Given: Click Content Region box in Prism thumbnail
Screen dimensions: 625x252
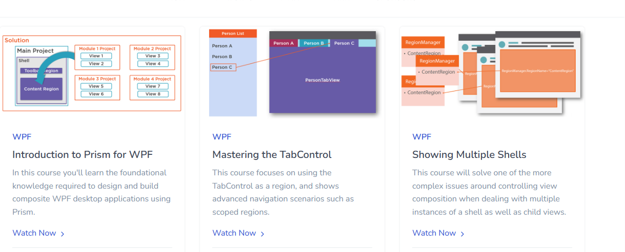Looking at the screenshot, I should [x=41, y=89].
